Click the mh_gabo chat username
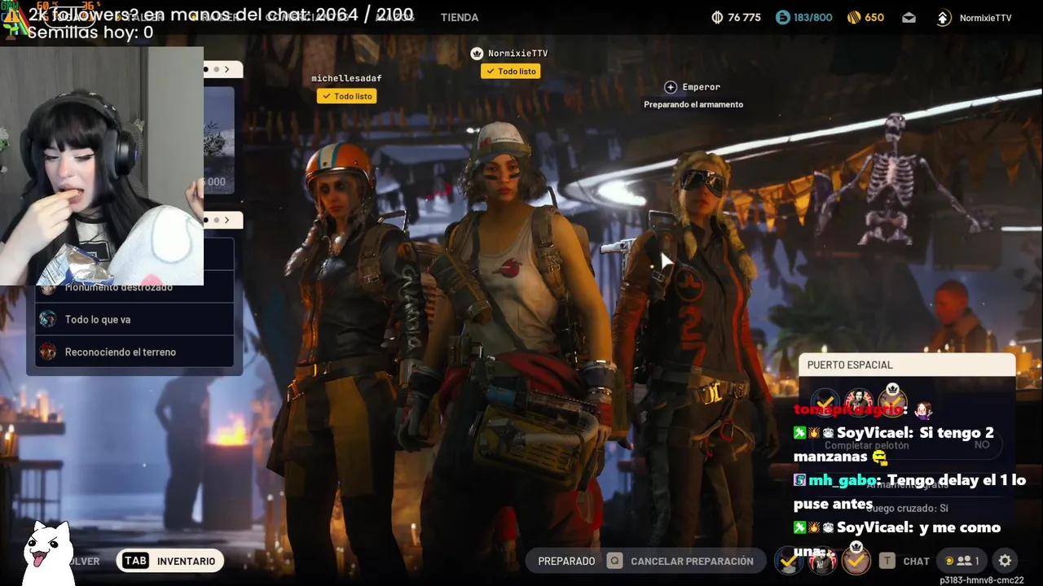1043x586 pixels. (x=843, y=481)
